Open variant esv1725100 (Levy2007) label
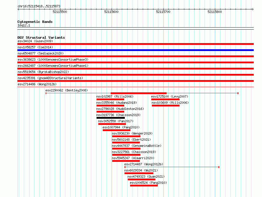Image resolution: width=262 pixels, height=197 pixels. click(x=170, y=96)
